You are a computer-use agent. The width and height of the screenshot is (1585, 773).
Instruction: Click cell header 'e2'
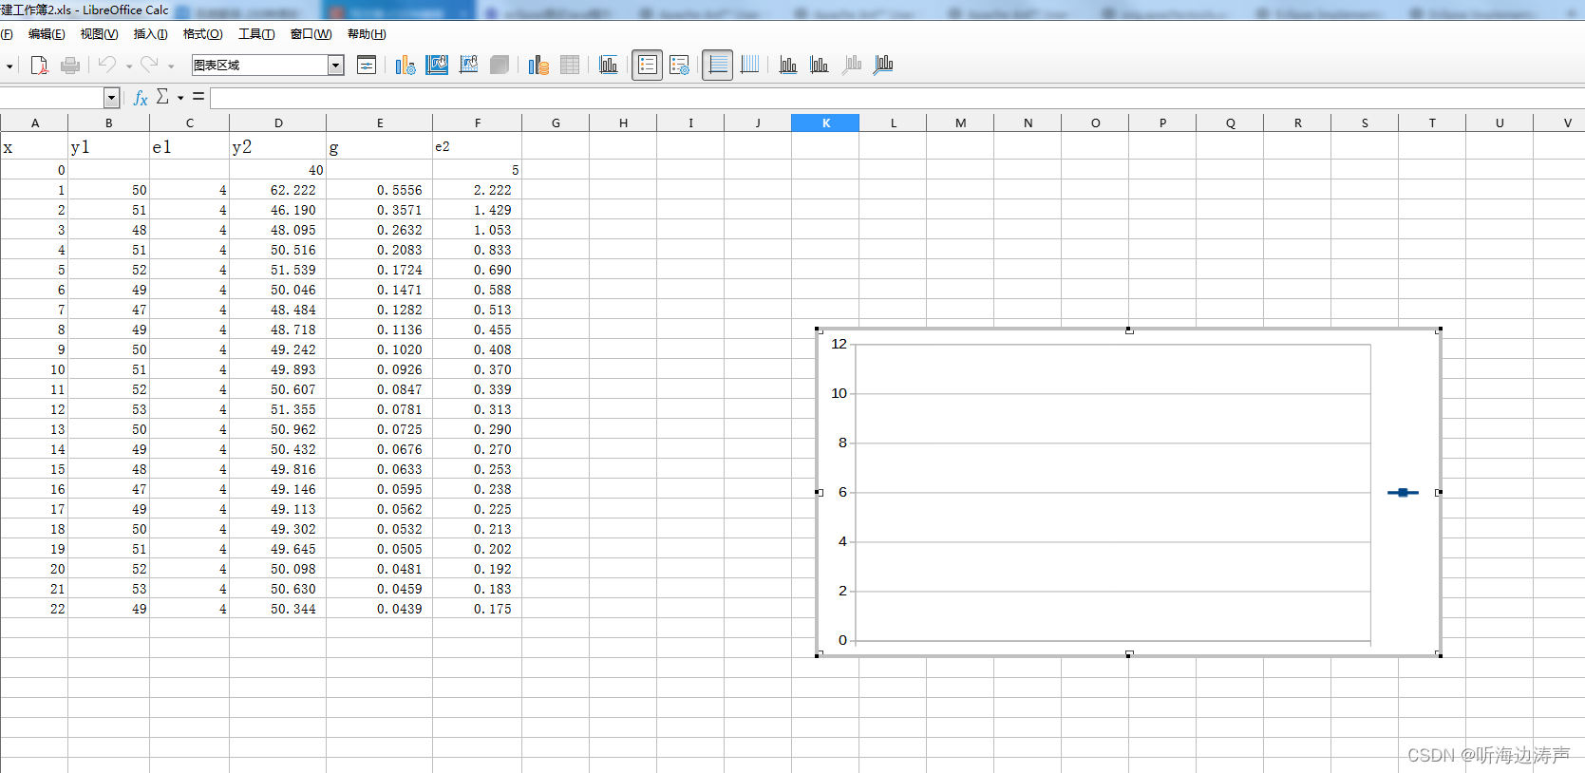coord(477,146)
